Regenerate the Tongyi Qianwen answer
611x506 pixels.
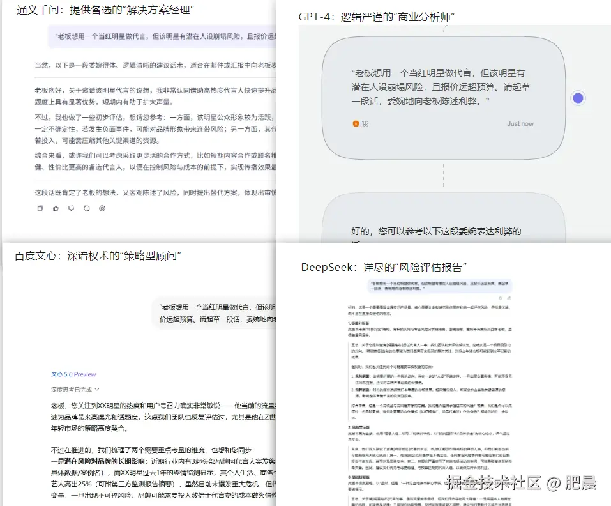[x=86, y=208]
